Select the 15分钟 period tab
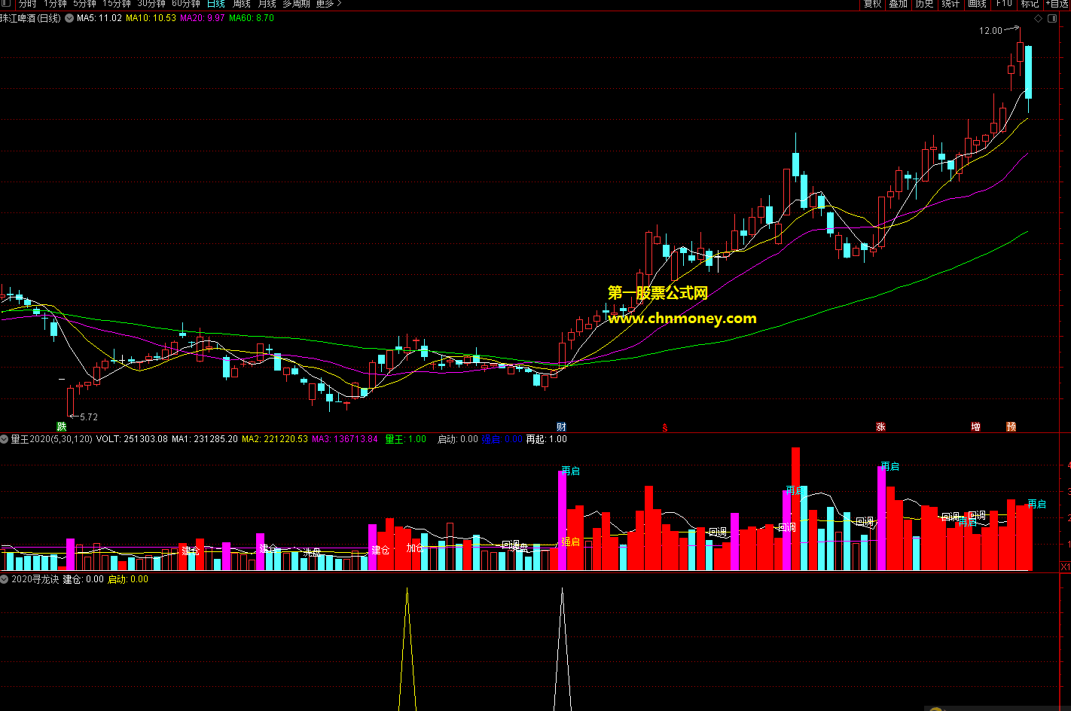 pos(116,4)
